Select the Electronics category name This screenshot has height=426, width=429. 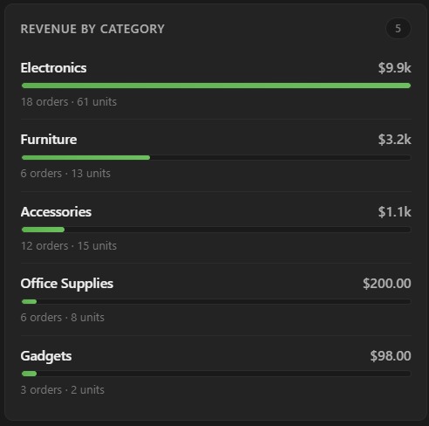(53, 68)
